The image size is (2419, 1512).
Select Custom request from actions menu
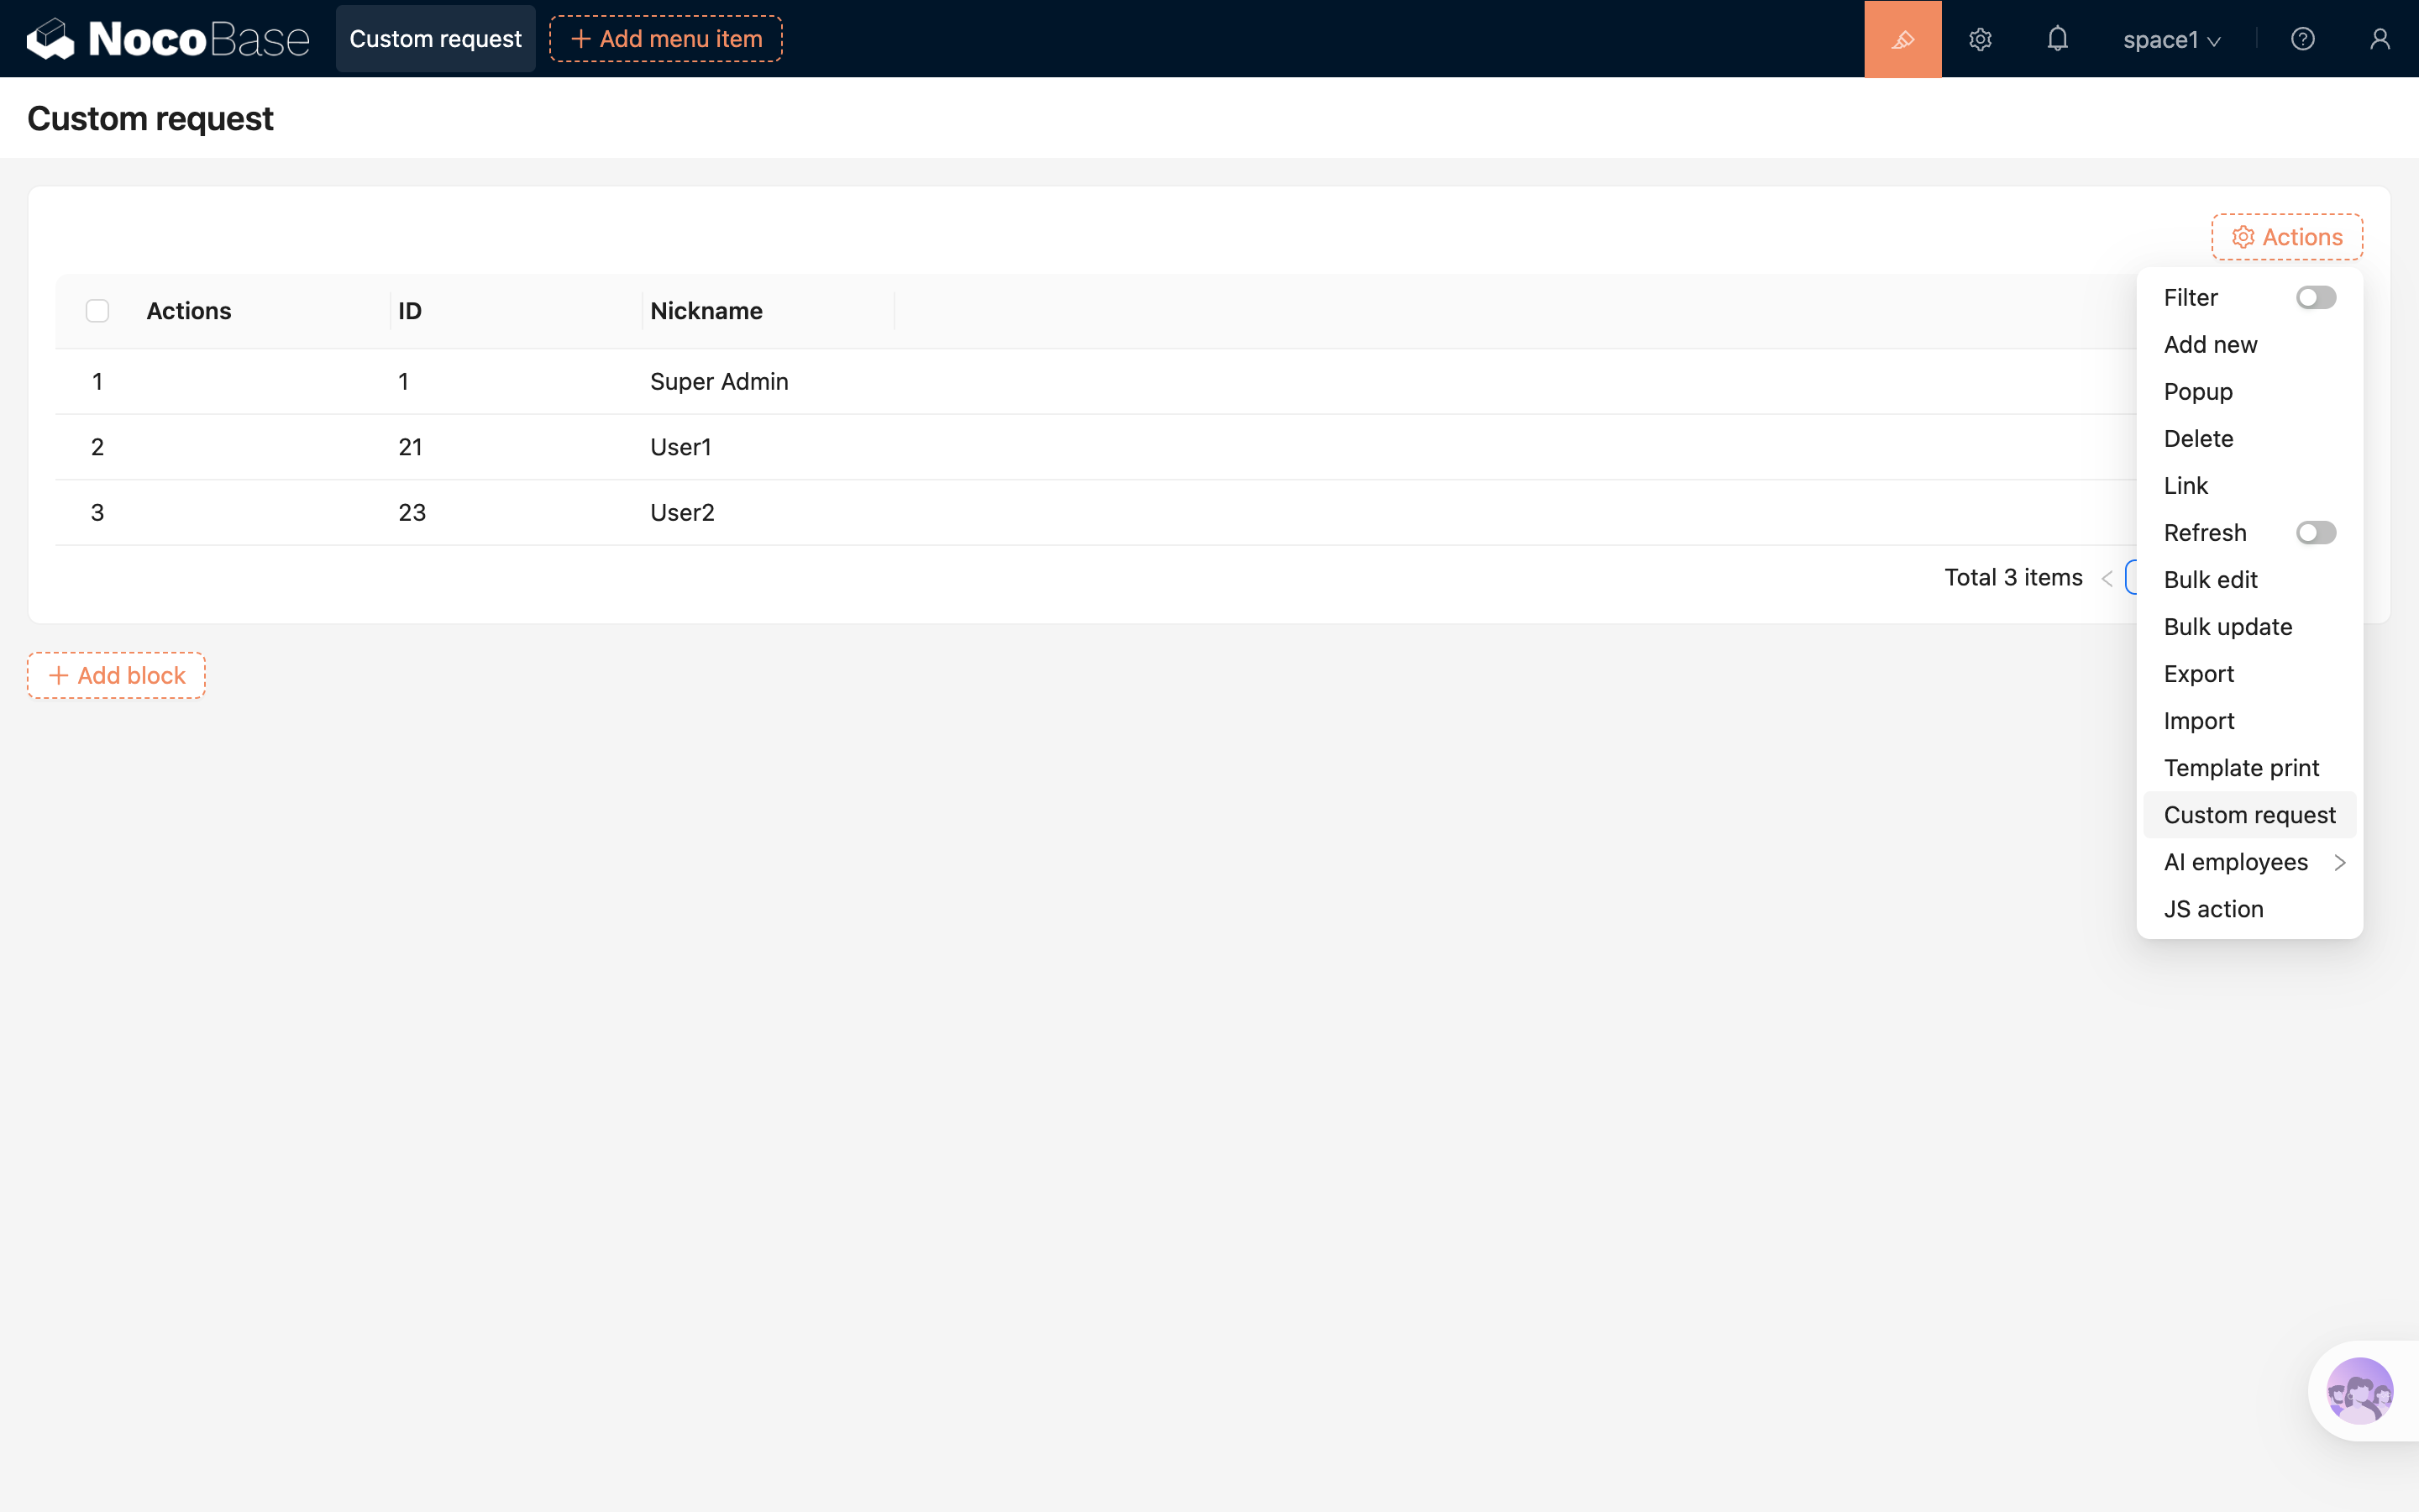tap(2249, 815)
